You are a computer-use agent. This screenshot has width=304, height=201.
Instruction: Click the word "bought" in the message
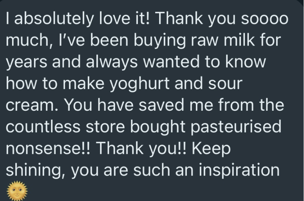click(x=157, y=127)
